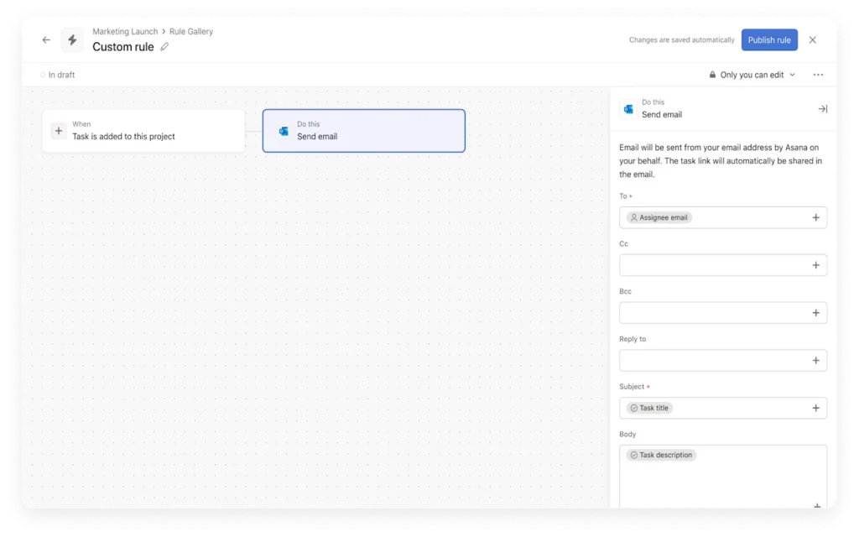Add a recipient using the plus in To field
Image resolution: width=859 pixels, height=537 pixels.
tap(815, 217)
